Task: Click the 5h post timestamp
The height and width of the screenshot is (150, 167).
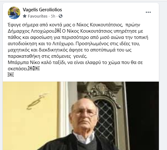Action: pos(53,16)
